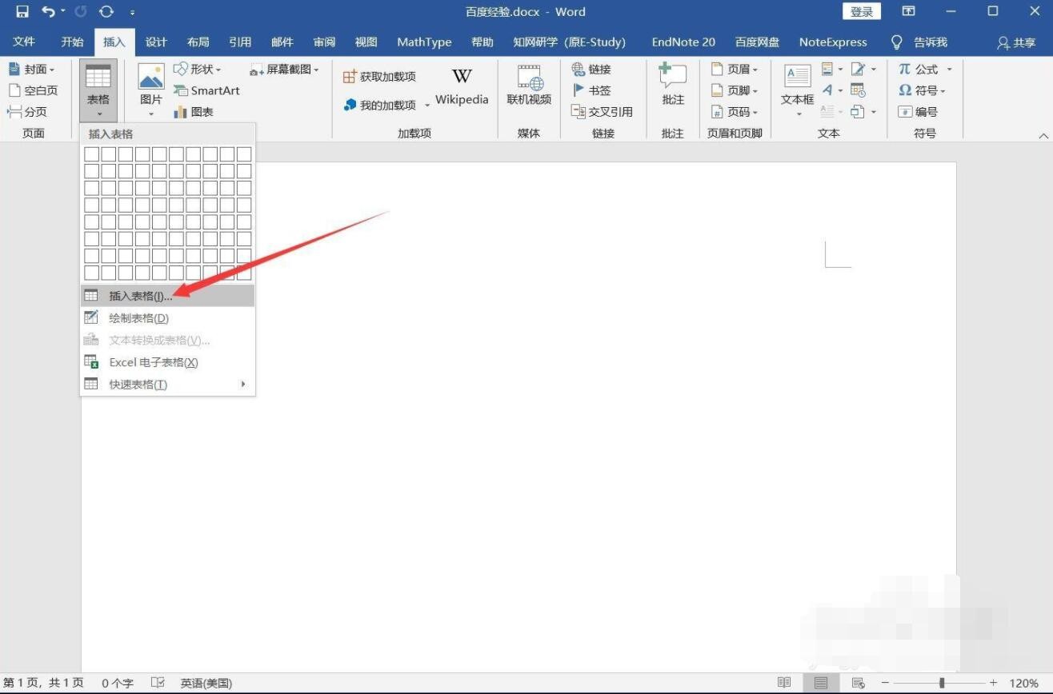This screenshot has width=1053, height=694.
Task: Insert a 分页 page break
Action: tap(27, 112)
